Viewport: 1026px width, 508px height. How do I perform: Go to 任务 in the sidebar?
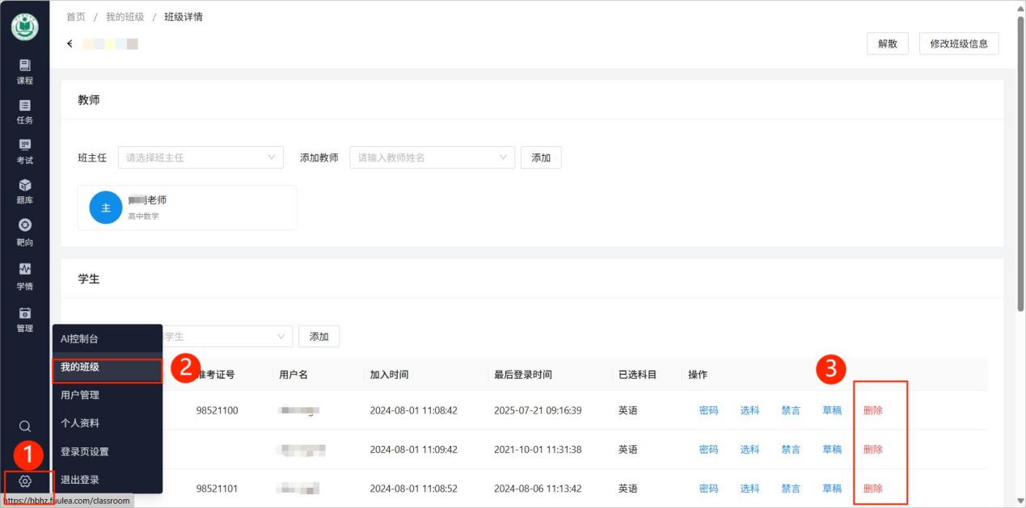[x=25, y=112]
